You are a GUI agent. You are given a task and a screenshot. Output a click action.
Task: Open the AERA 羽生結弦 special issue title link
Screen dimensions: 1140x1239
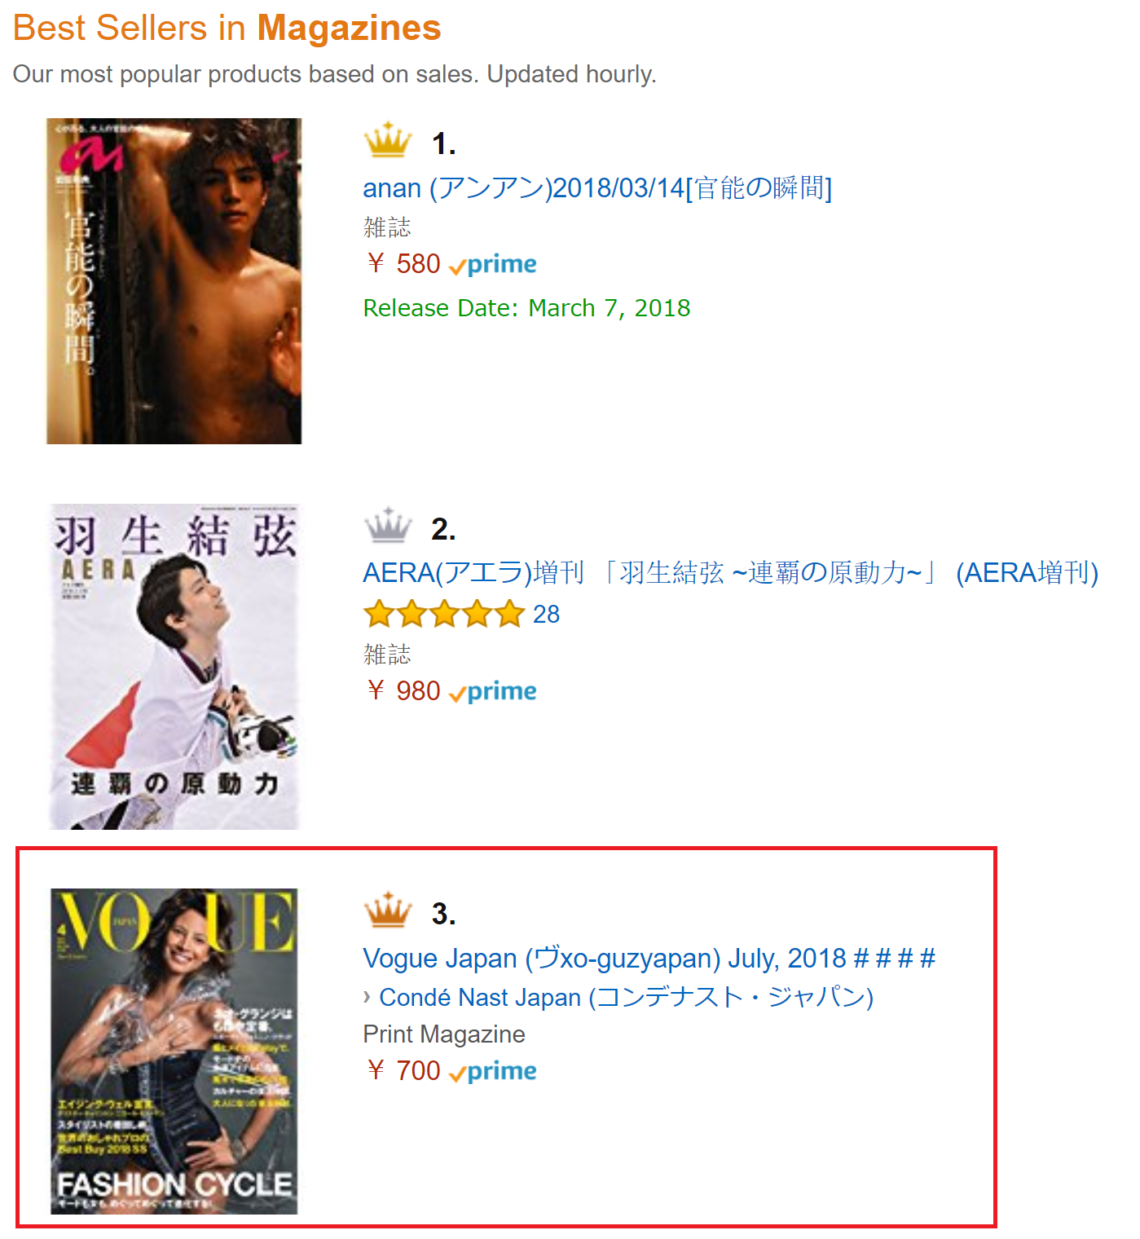pos(731,573)
